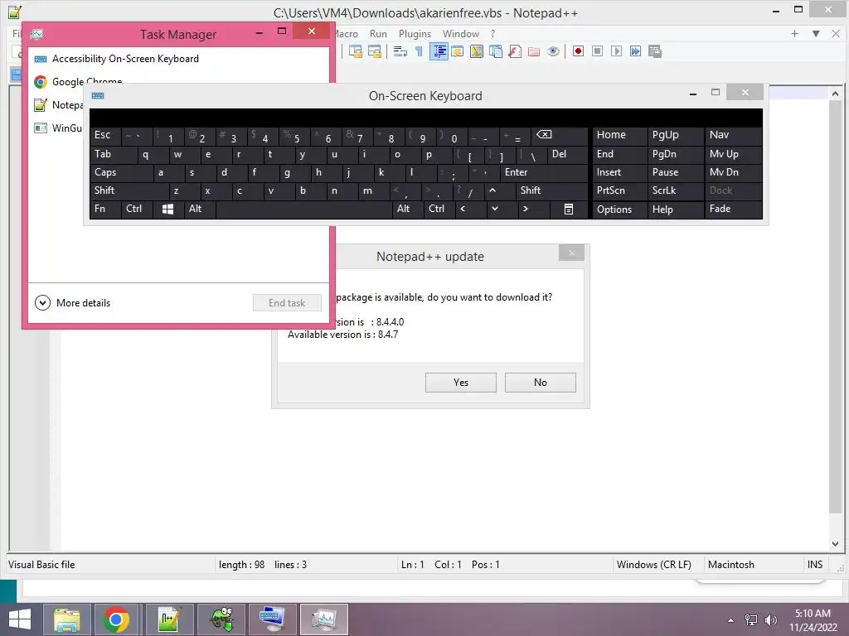Toggle Caps key on On-Screen Keyboard
This screenshot has height=636, width=849.
click(x=121, y=172)
